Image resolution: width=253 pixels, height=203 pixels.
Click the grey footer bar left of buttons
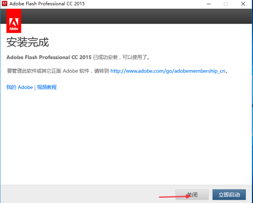tap(79, 195)
